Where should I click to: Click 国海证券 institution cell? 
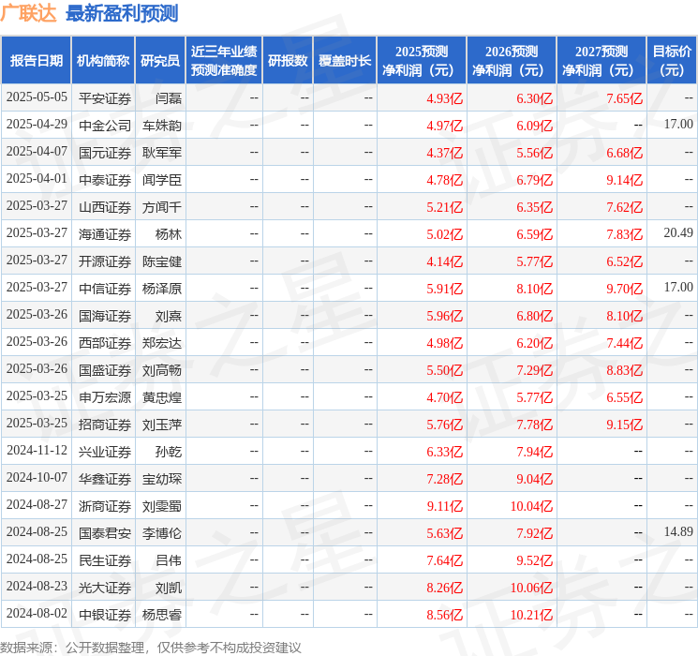pos(105,316)
